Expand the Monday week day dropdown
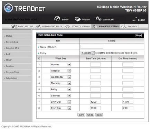The image size is (150, 129). 60,65
